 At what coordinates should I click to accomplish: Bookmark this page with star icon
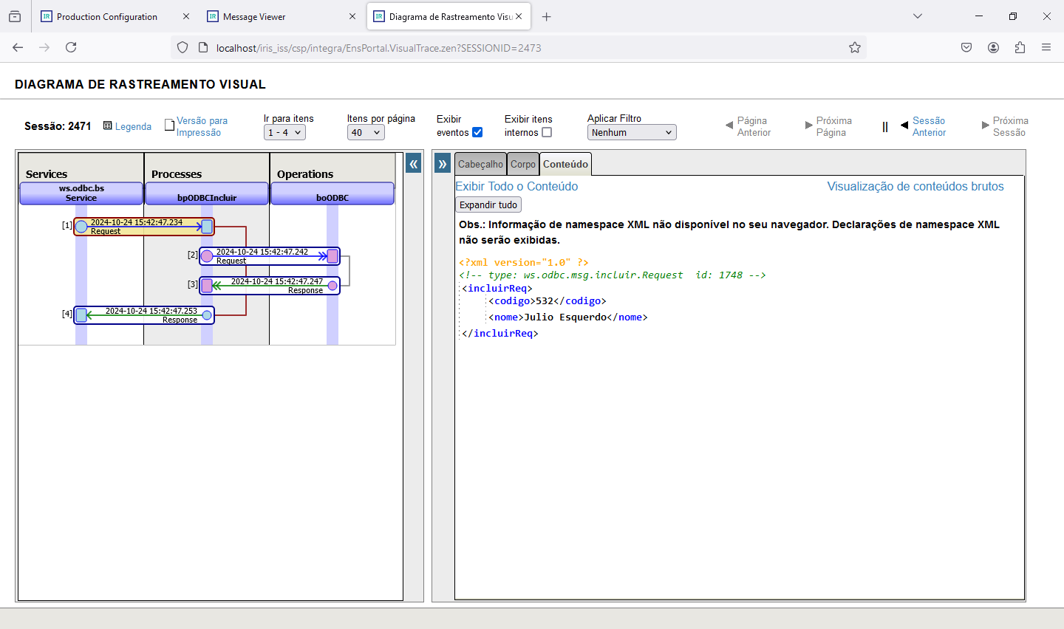pyautogui.click(x=855, y=47)
